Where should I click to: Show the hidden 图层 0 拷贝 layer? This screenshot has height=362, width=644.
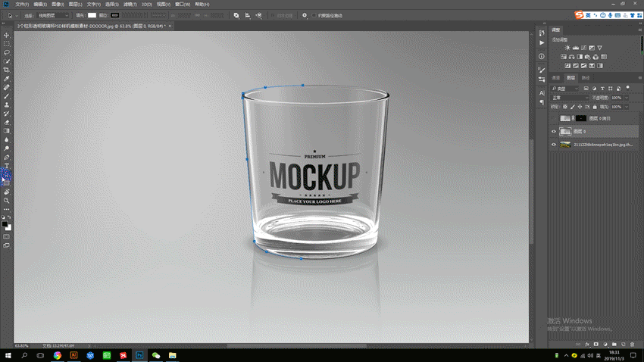click(x=554, y=118)
